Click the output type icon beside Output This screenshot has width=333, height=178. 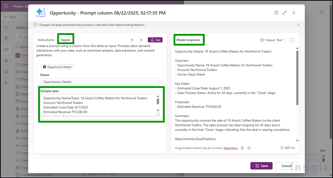click(263, 40)
